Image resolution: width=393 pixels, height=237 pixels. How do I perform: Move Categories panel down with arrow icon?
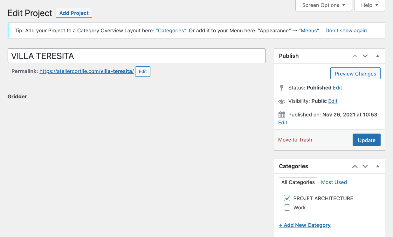pos(365,166)
